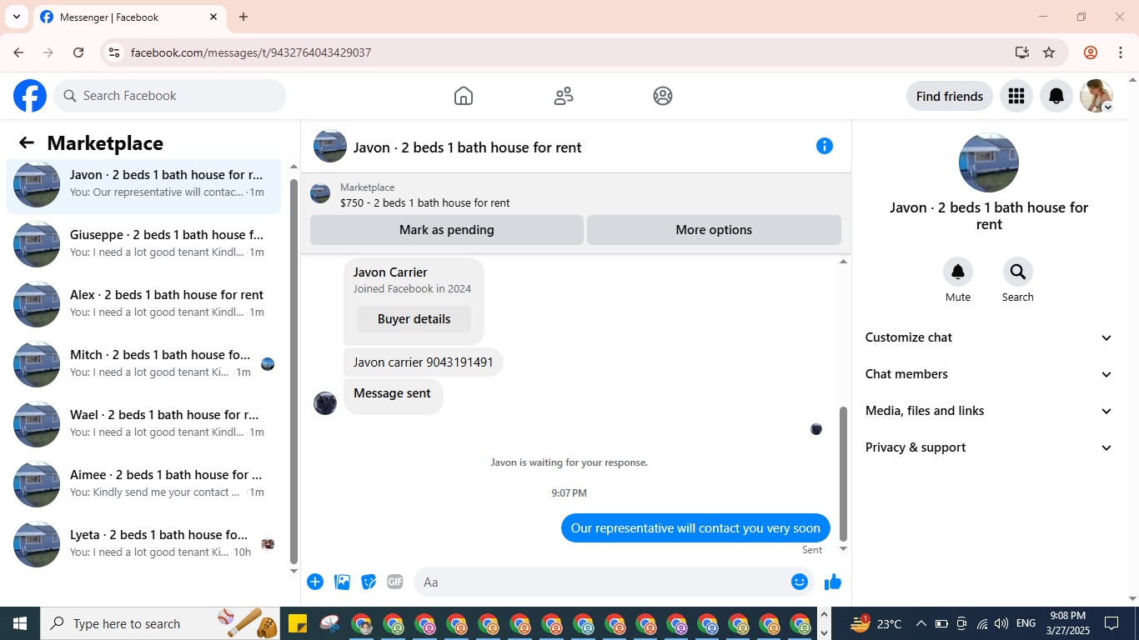Click the down arrow of the chat scrollbar
The image size is (1139, 640).
point(843,548)
